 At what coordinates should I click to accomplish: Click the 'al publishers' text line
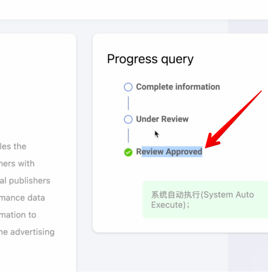pos(25,181)
